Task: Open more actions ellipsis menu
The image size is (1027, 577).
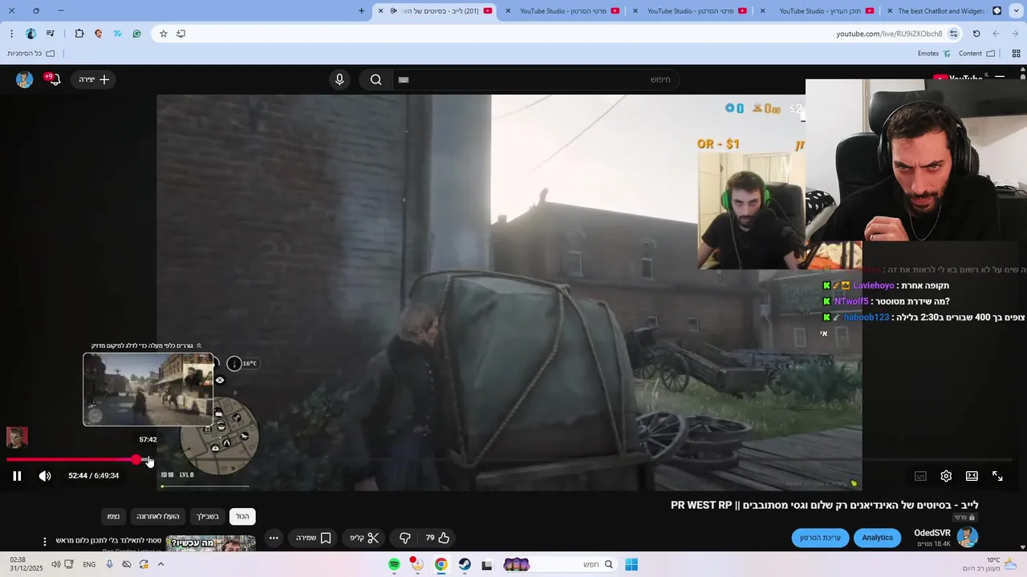Action: coord(274,538)
